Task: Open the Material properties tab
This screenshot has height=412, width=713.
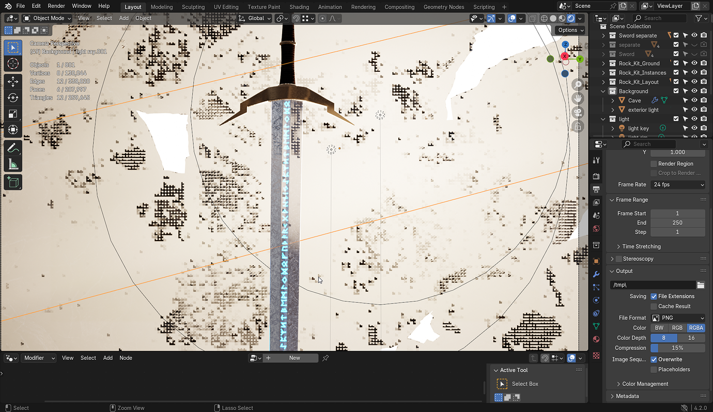Action: pyautogui.click(x=596, y=339)
